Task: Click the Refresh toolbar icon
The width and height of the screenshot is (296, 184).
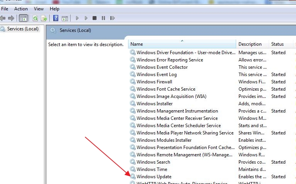Action: coord(36,18)
